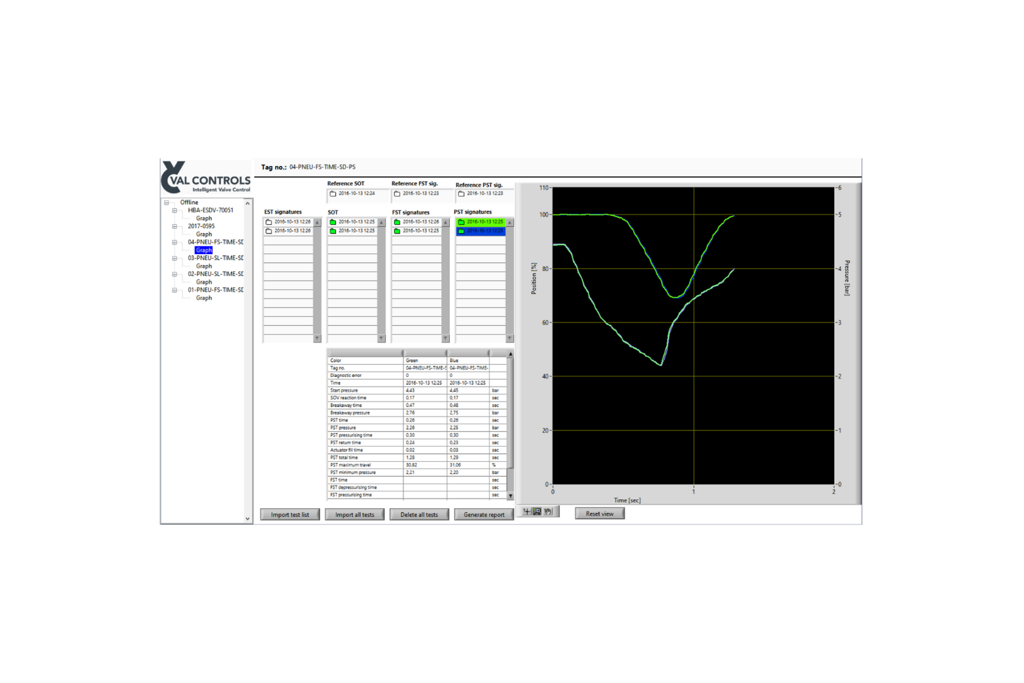The image size is (1024, 683).
Task: Click the Import all tests button
Action: [x=354, y=515]
